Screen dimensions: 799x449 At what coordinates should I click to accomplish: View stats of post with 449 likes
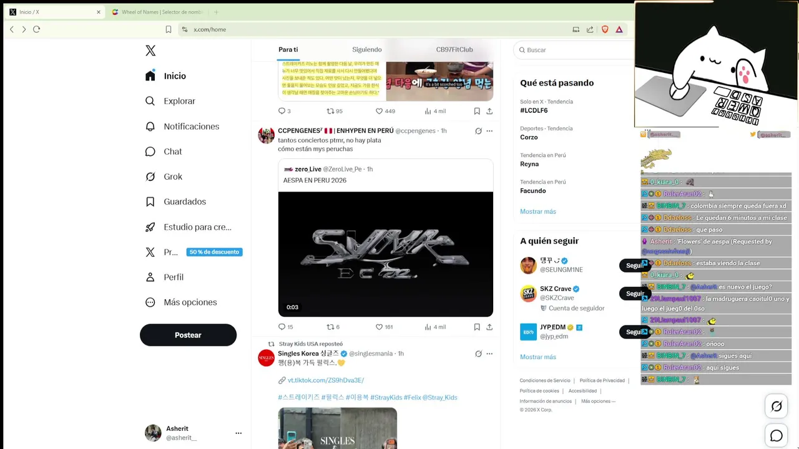(435, 111)
